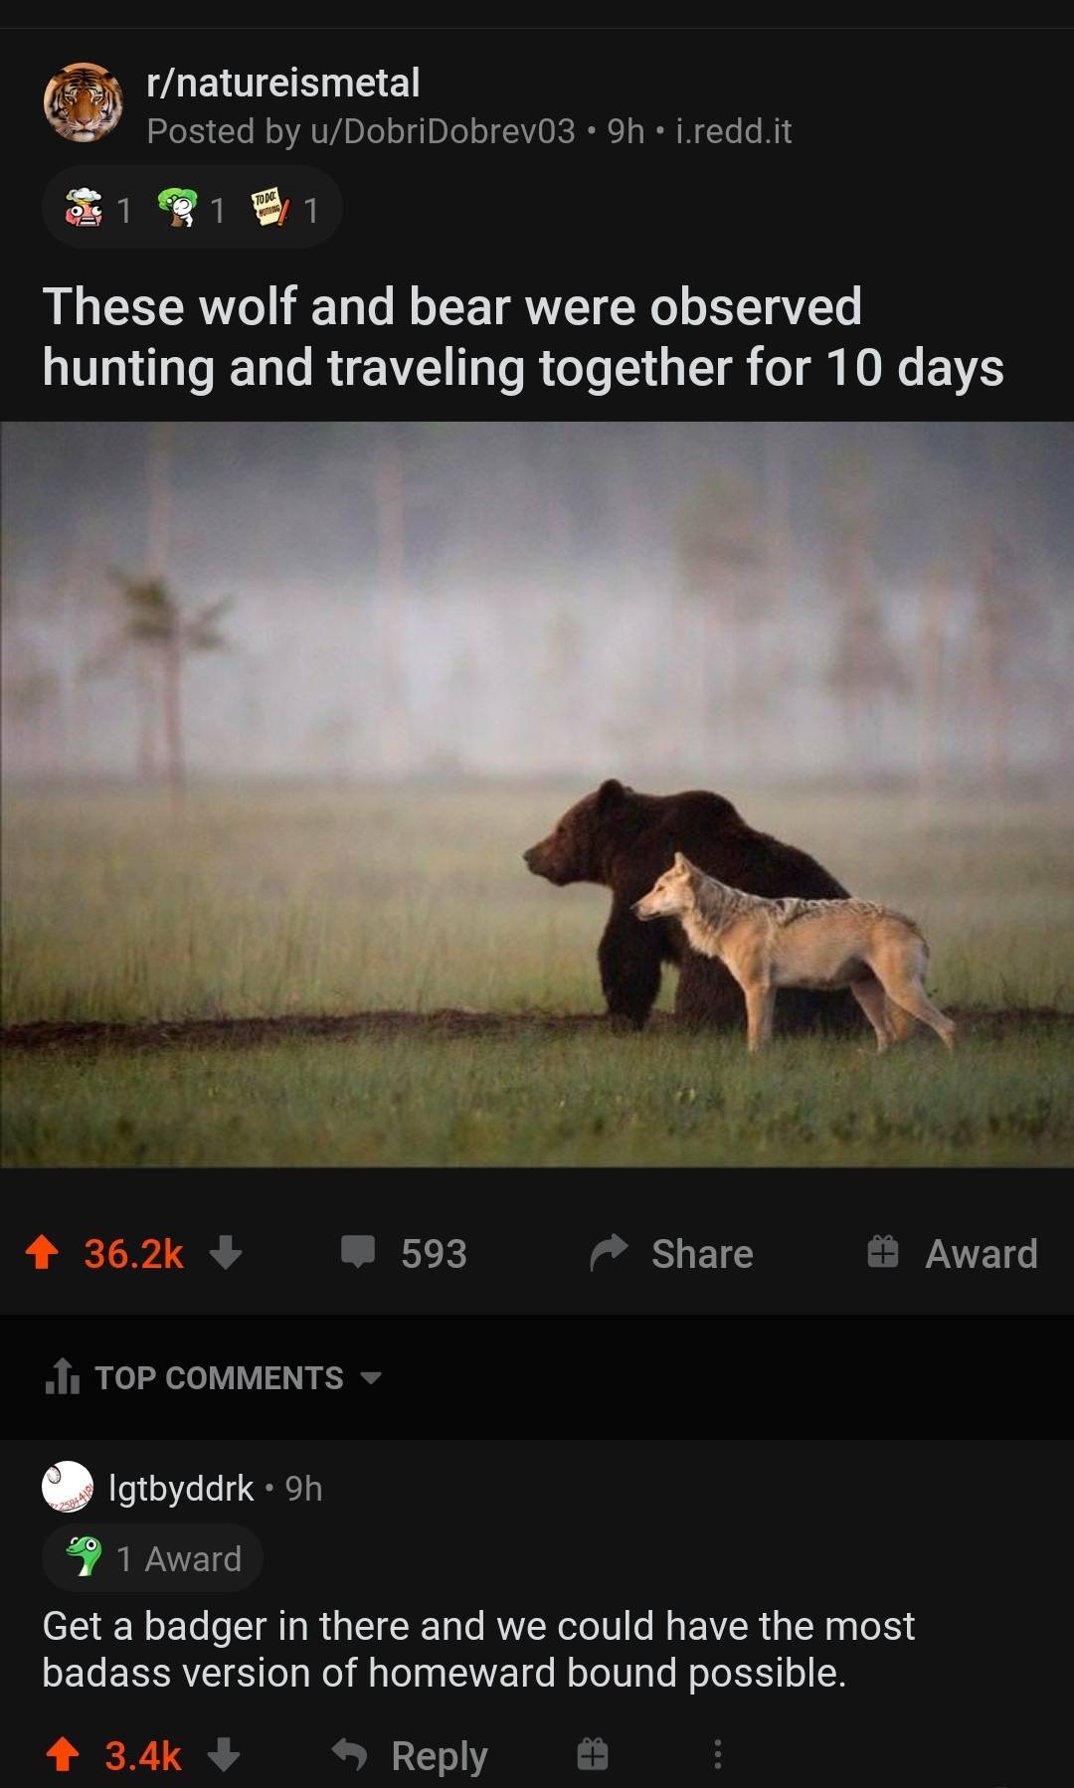Open the r/natureismetal subreddit link
The image size is (1074, 1788).
click(x=283, y=83)
